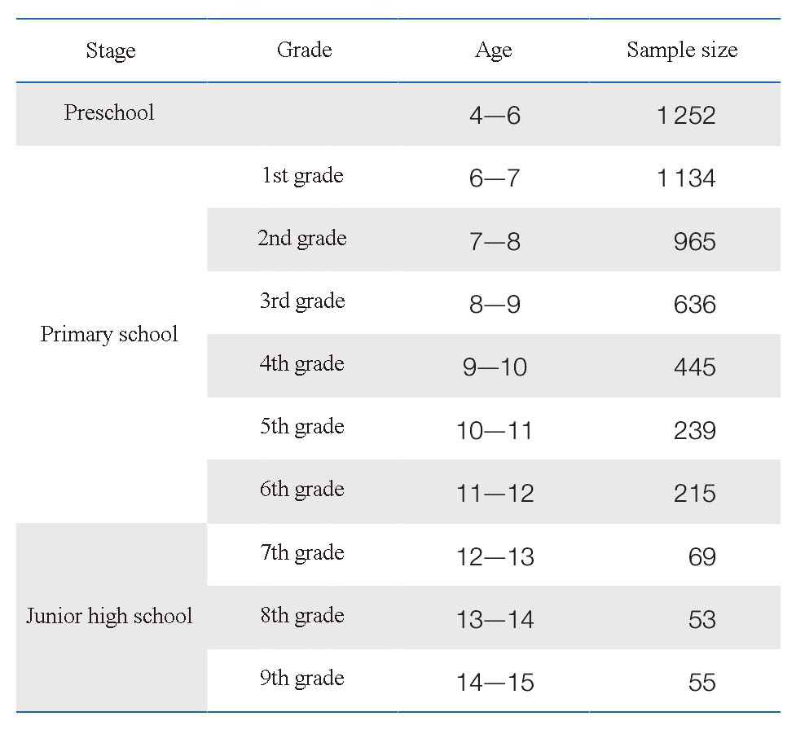
Task: Click the 1st grade cell
Action: pyautogui.click(x=303, y=176)
